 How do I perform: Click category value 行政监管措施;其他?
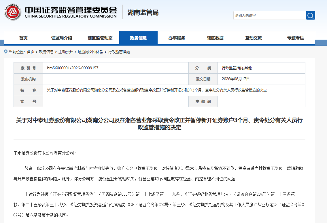[237, 68]
